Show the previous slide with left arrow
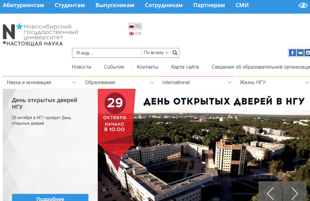Viewport: 310px width, 201px height. (x=270, y=193)
